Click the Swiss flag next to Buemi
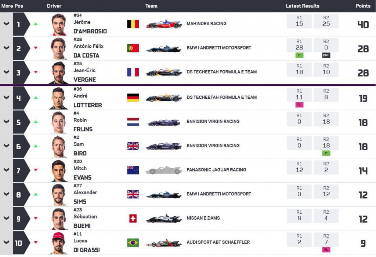 click(133, 219)
